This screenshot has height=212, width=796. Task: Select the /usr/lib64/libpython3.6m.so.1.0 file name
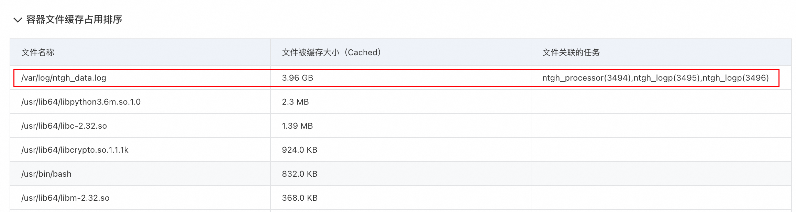click(x=81, y=102)
